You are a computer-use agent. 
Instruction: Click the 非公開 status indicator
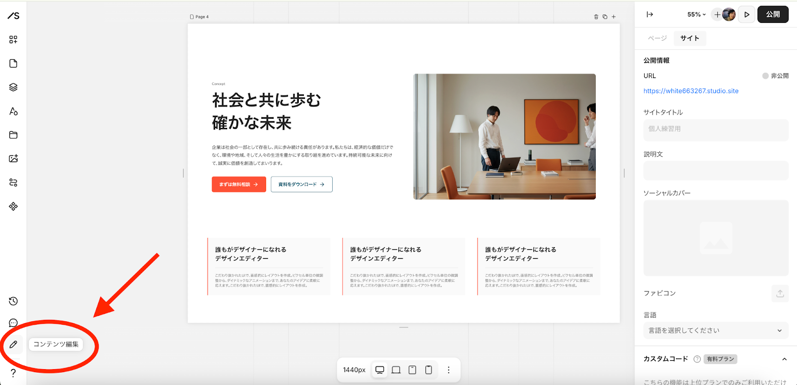776,76
